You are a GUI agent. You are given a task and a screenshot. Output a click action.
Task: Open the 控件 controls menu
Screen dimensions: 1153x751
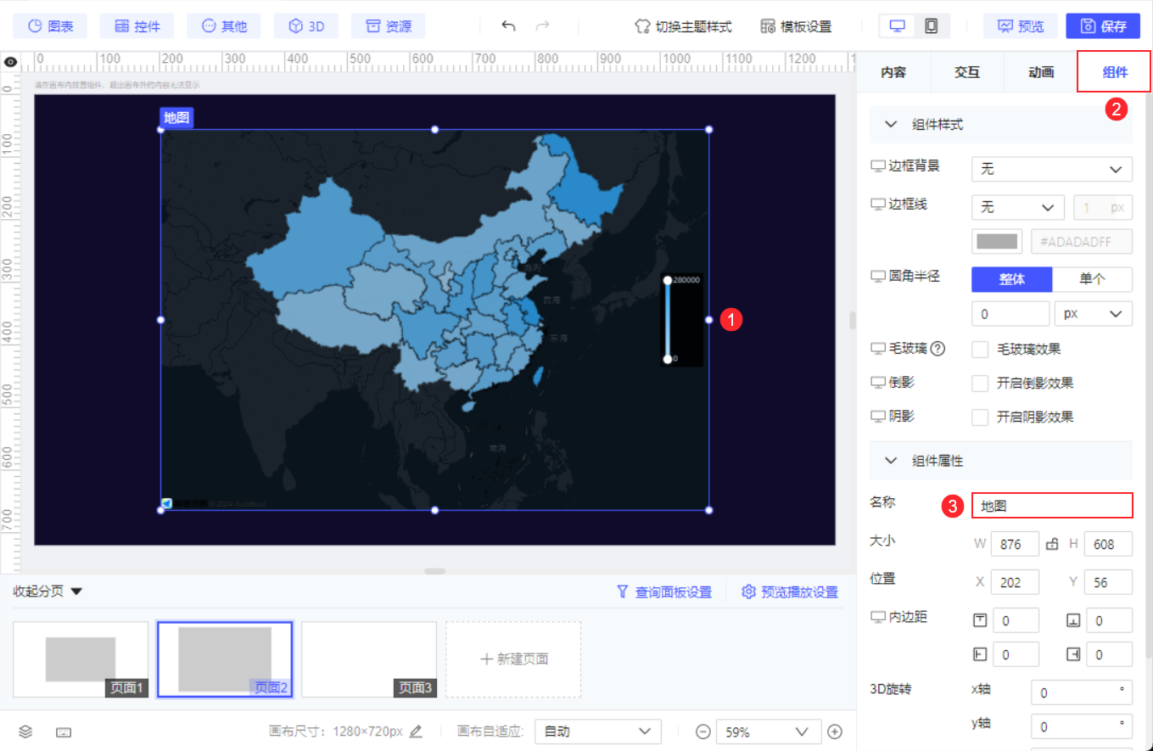137,26
